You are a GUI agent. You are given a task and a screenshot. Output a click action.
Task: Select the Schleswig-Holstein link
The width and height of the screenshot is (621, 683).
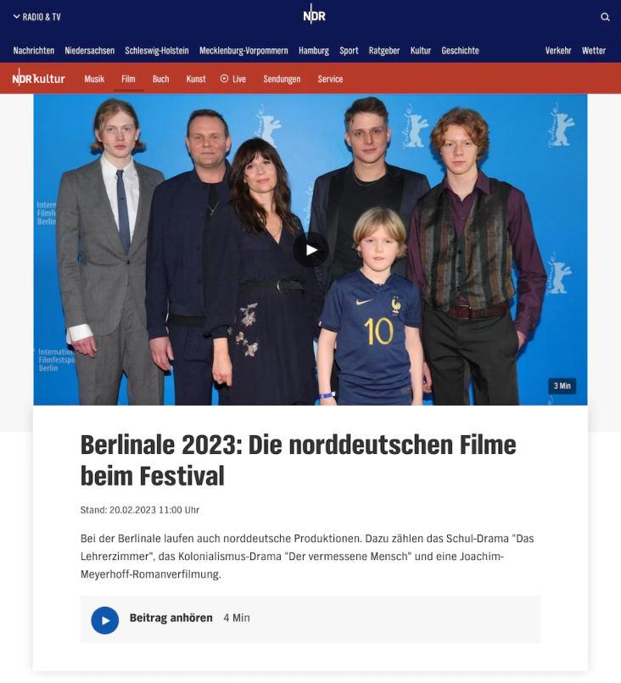coord(157,51)
